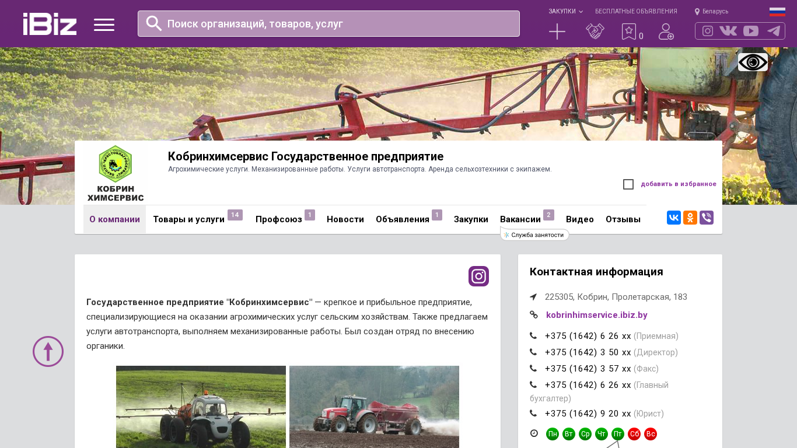
Task: Share company page on VK
Action: 674,218
